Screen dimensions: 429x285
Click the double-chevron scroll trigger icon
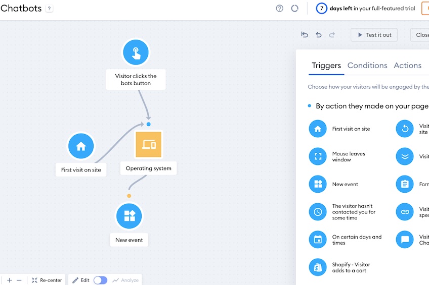(405, 156)
